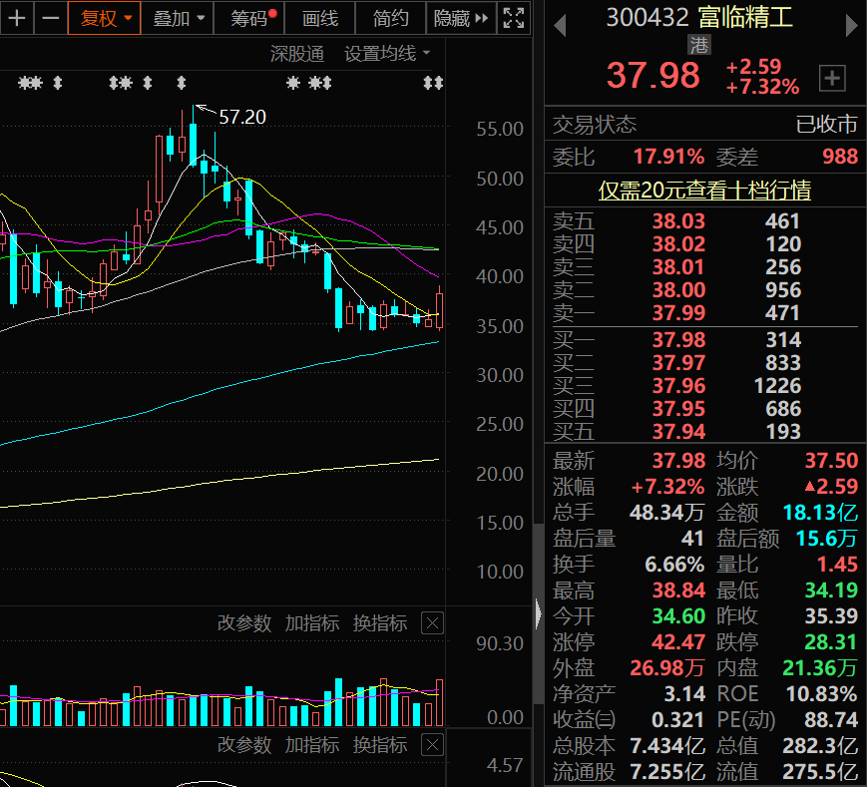Image resolution: width=867 pixels, height=787 pixels.
Task: Go to previous stock with left arrow
Action: click(x=560, y=26)
